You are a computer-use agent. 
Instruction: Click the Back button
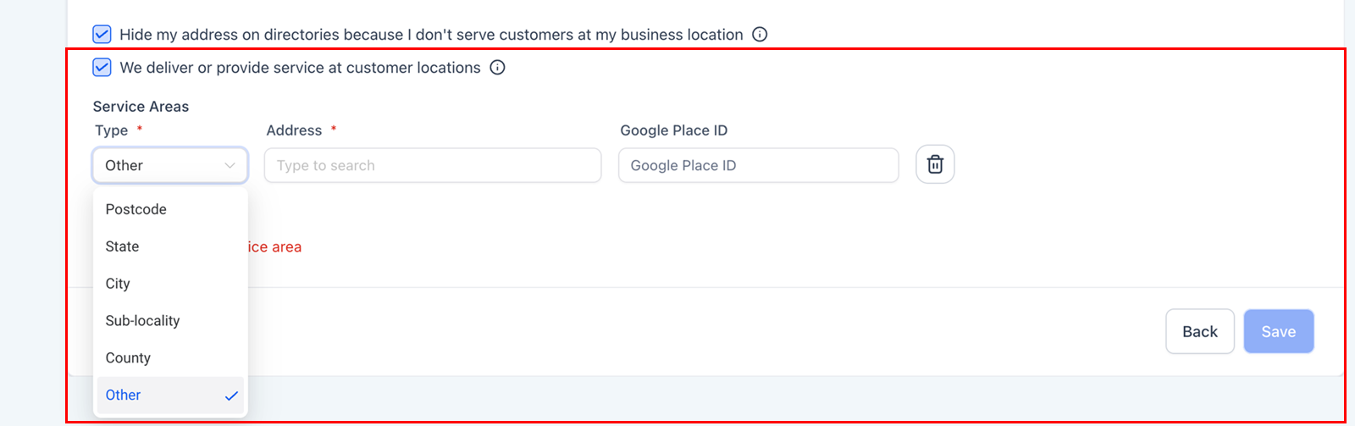1200,331
